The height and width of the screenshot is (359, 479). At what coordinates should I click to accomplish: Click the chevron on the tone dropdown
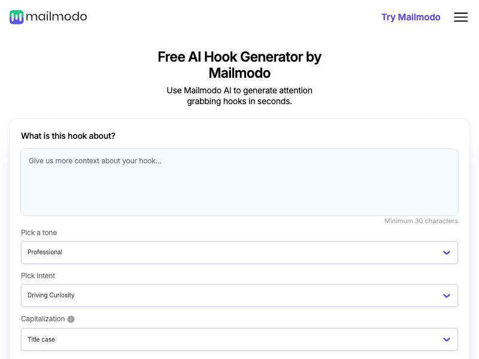point(446,252)
